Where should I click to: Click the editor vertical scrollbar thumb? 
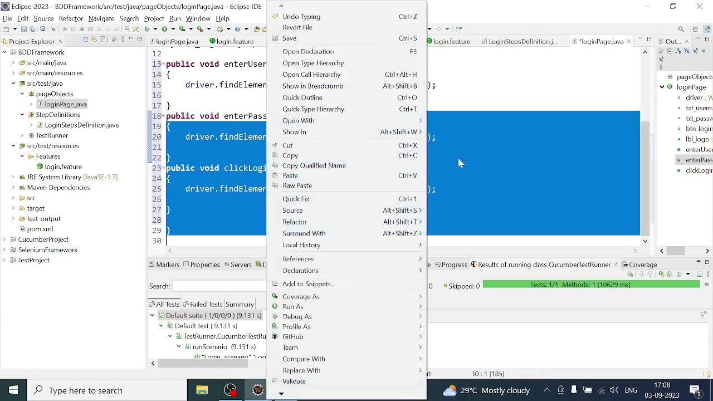pyautogui.click(x=646, y=178)
